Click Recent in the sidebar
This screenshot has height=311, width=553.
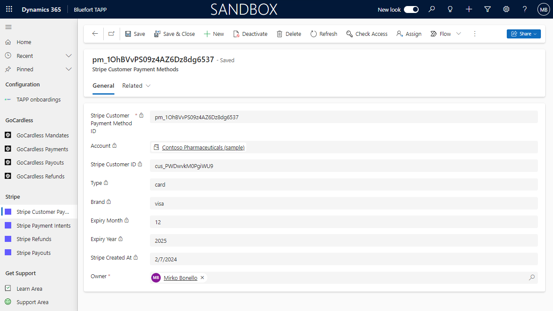click(x=25, y=56)
